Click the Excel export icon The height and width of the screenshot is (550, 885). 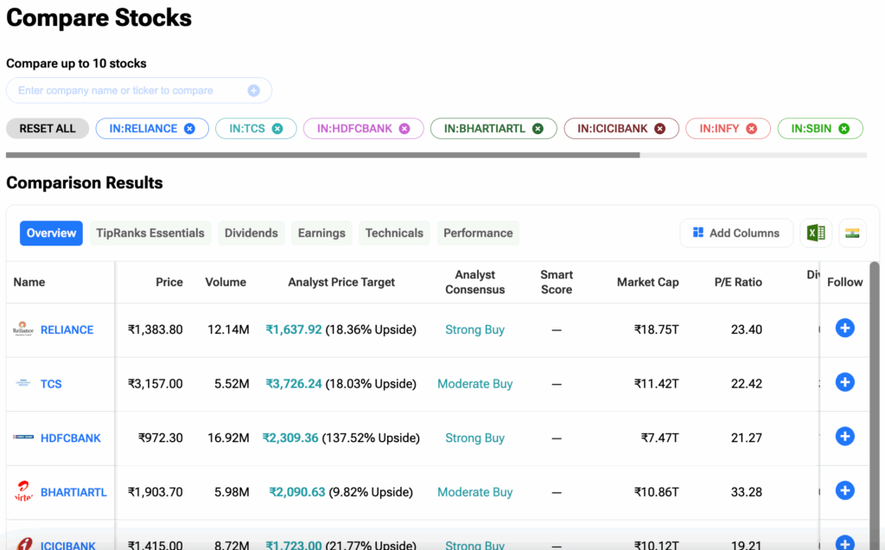pos(814,233)
